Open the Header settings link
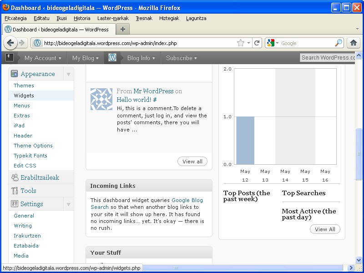 23,135
